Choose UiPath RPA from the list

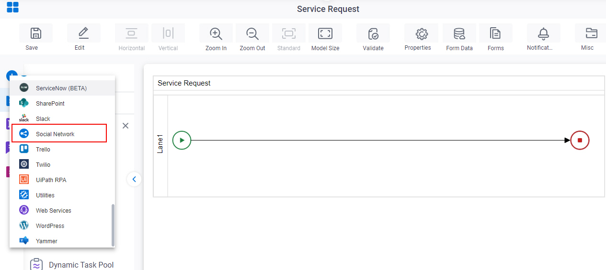[62, 180]
